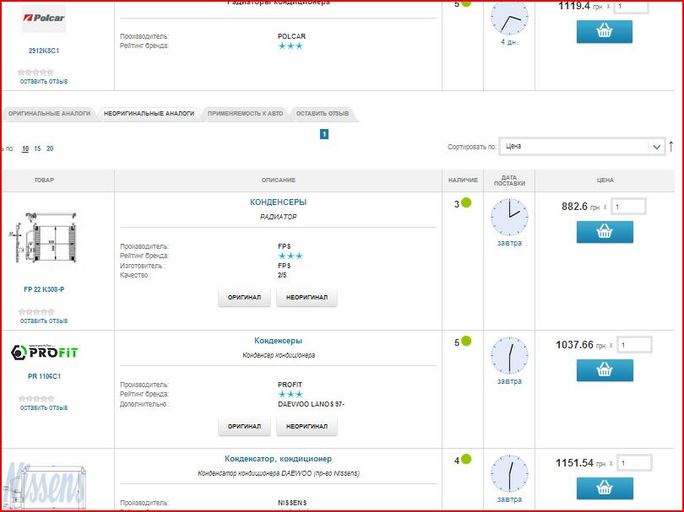
Task: Click the 4 дн. delivery clock for POLCAR
Action: coord(509,18)
